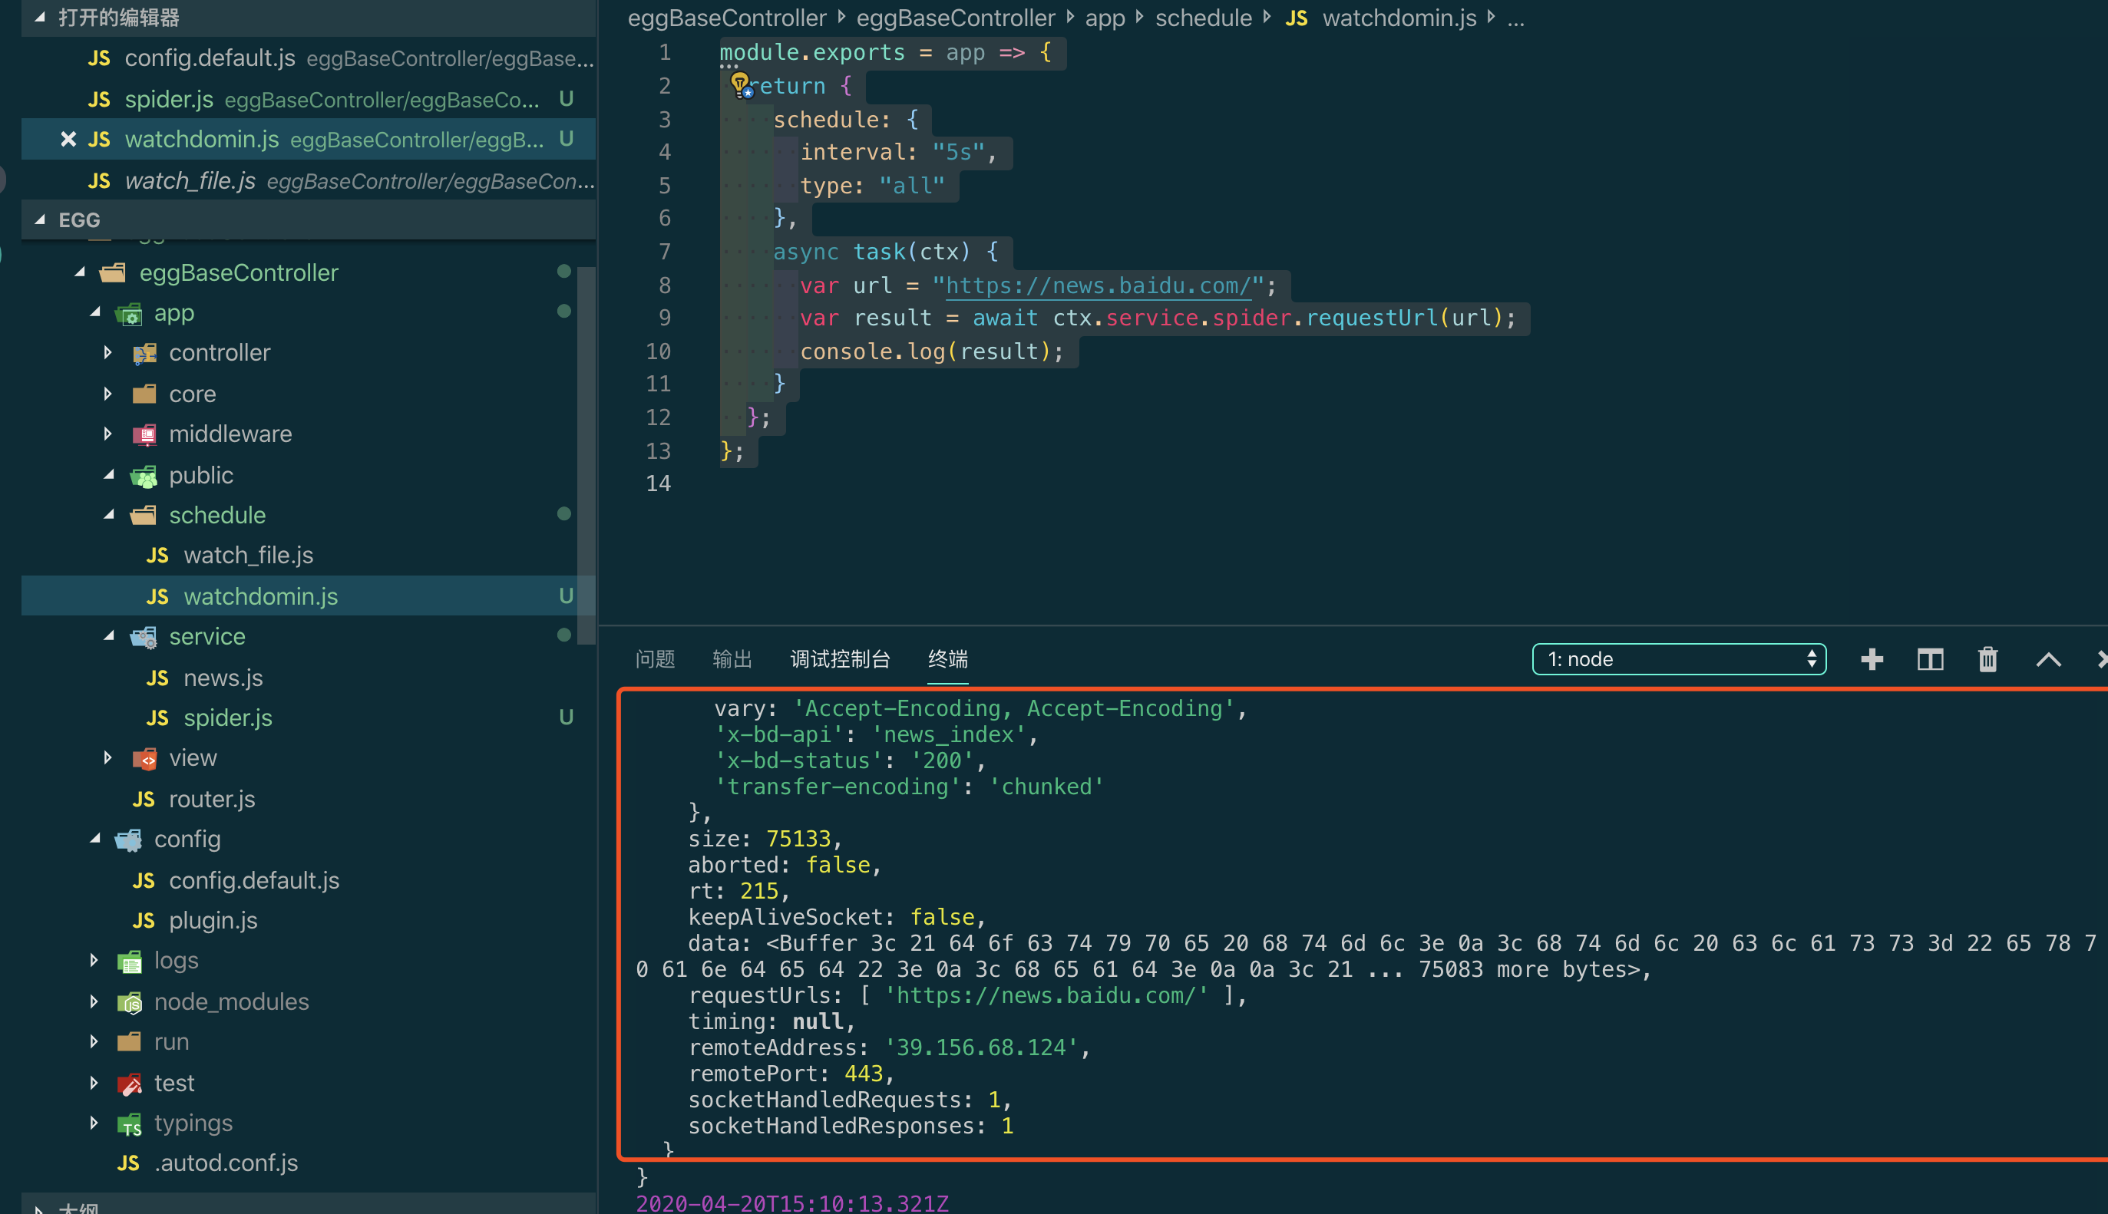This screenshot has height=1214, width=2108.
Task: Click the public folder icon
Action: (x=144, y=476)
